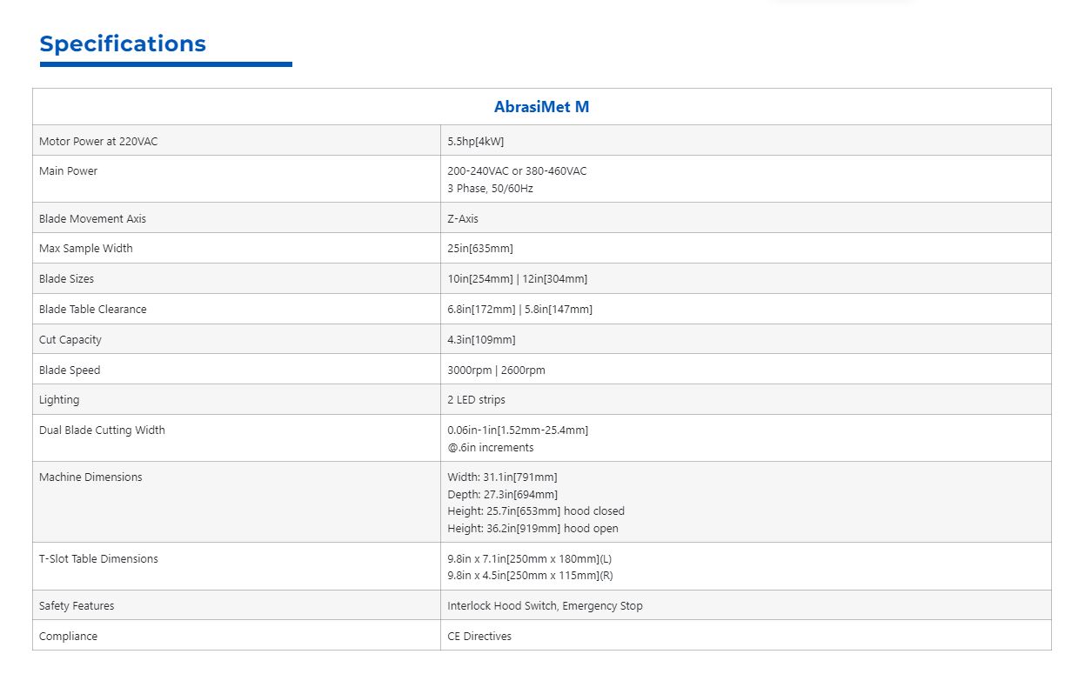The width and height of the screenshot is (1085, 694).
Task: Select the 200-240VAC or 380-460VAC text
Action: point(517,171)
